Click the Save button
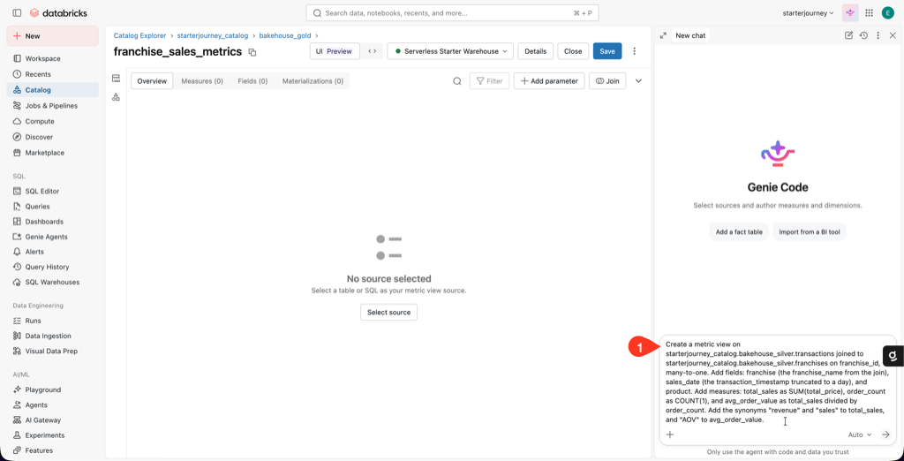This screenshot has width=904, height=461. tap(607, 50)
